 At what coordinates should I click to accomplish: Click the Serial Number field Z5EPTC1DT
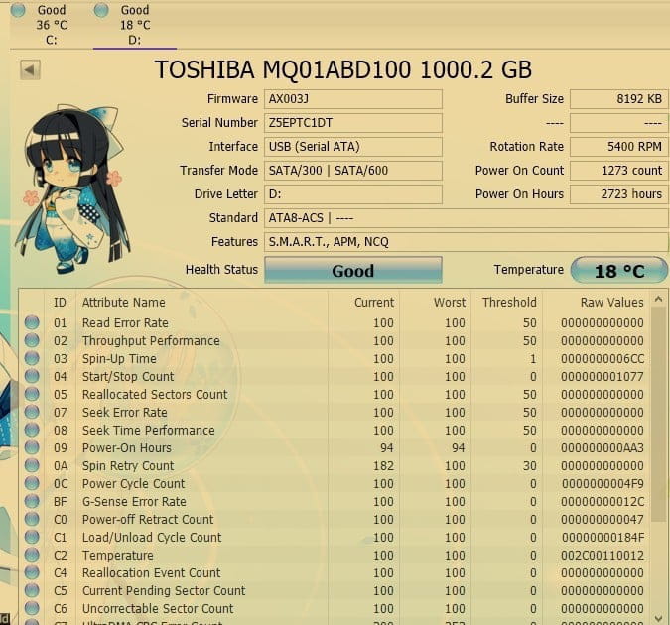click(x=353, y=123)
